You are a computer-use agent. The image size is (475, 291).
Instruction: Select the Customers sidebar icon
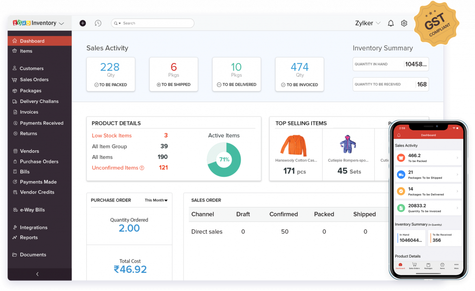15,69
